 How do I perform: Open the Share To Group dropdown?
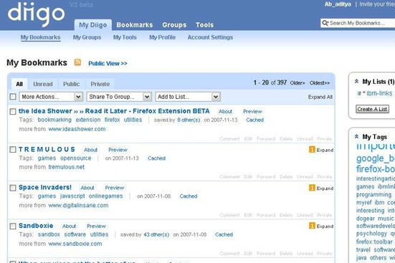coord(119,97)
